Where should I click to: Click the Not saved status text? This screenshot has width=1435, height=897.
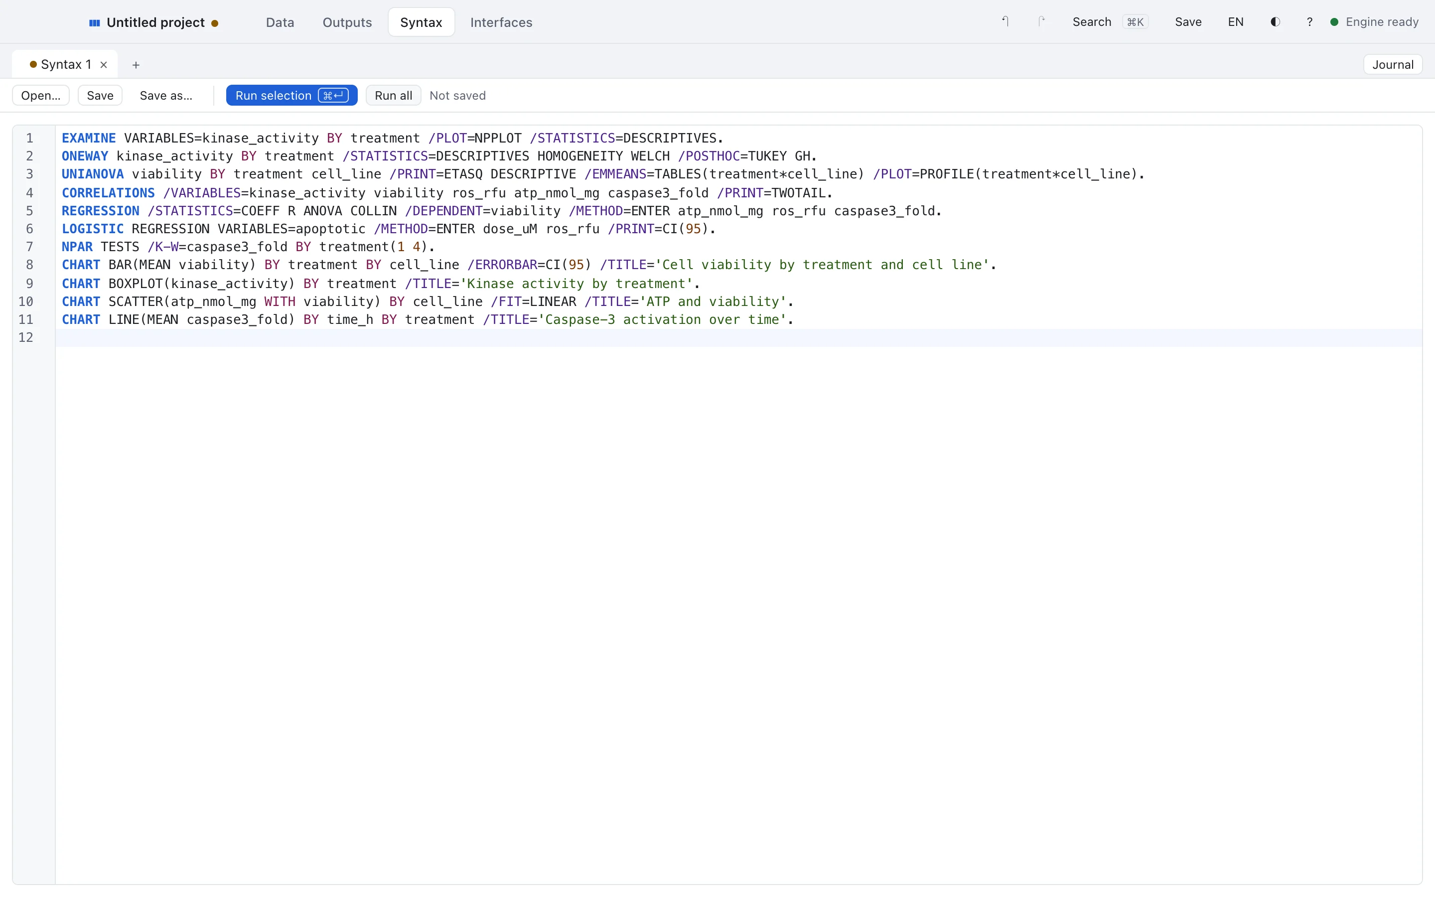(x=457, y=96)
